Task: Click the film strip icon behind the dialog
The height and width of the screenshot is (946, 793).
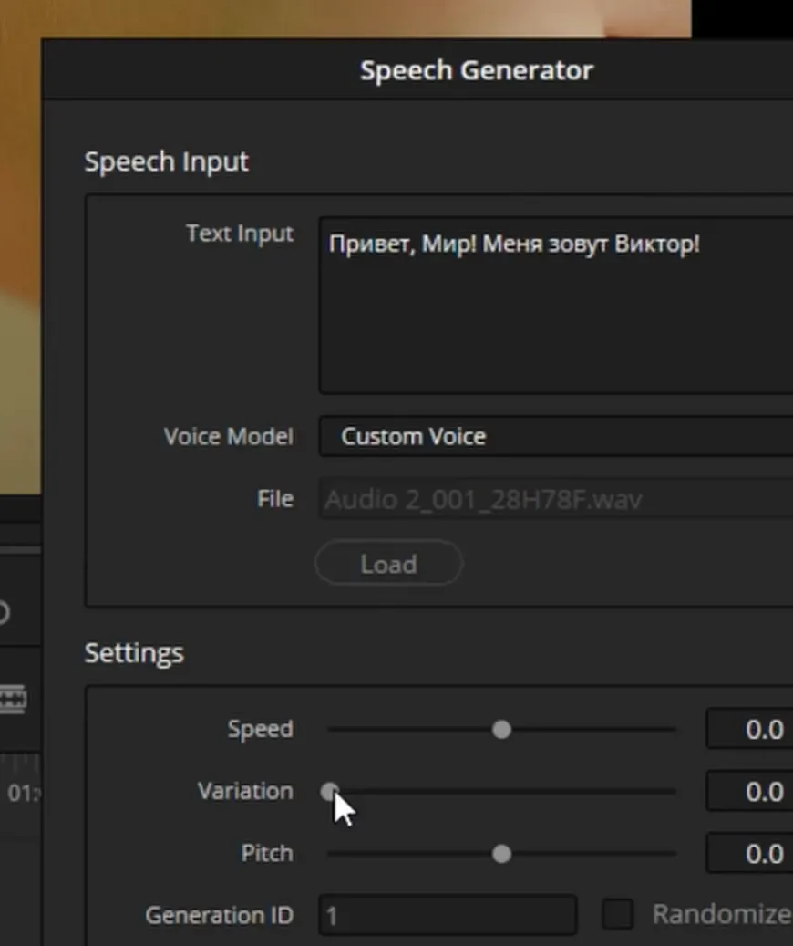Action: [x=13, y=700]
